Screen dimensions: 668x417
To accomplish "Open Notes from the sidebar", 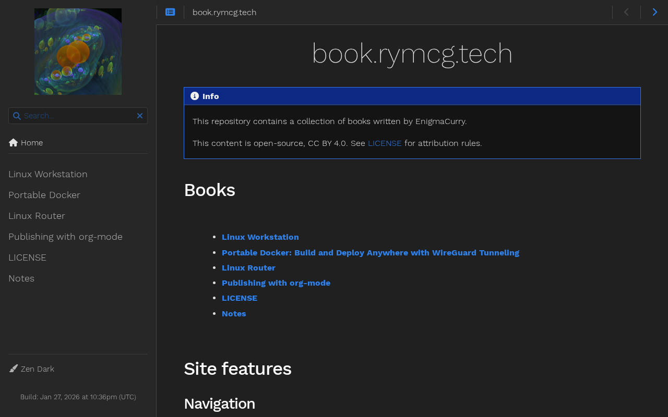I will 21,278.
